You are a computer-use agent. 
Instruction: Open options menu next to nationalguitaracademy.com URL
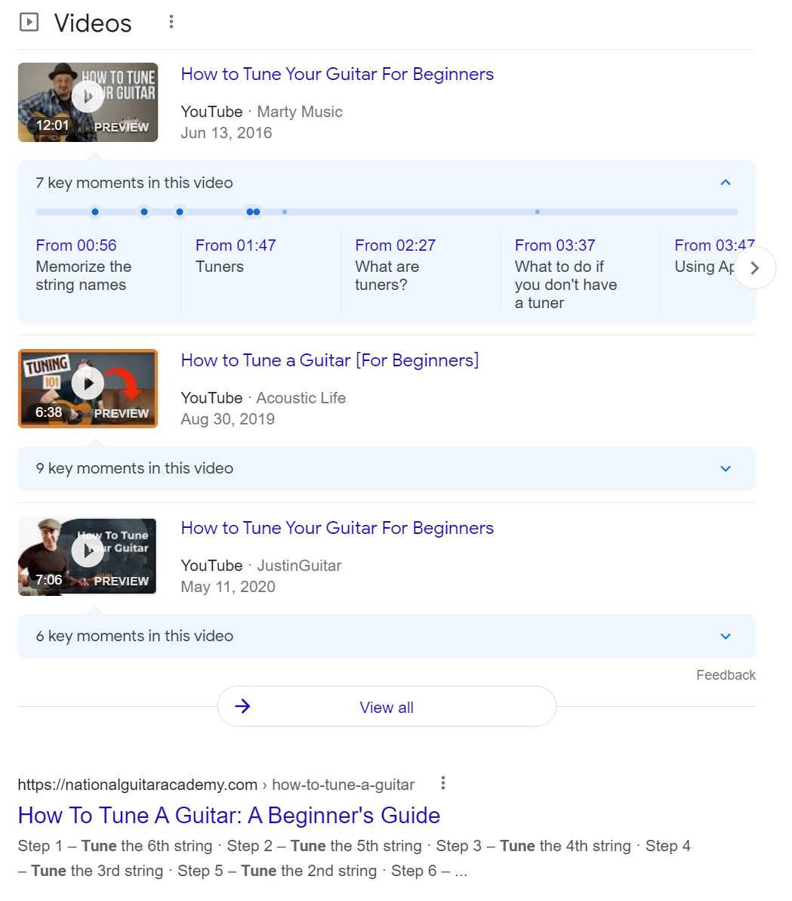pos(442,784)
